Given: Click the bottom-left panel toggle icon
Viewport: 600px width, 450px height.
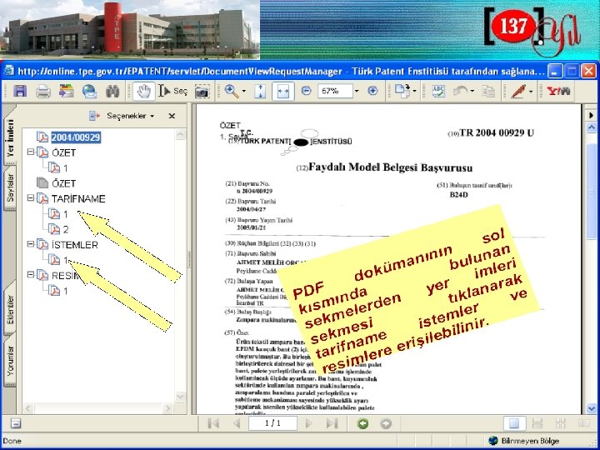Looking at the screenshot, I should point(16,423).
